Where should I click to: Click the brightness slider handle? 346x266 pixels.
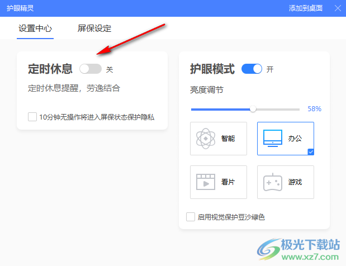coord(253,109)
